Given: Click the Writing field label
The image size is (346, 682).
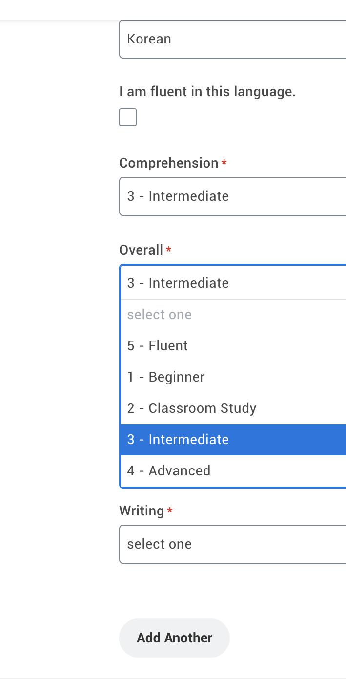Looking at the screenshot, I should 142,511.
